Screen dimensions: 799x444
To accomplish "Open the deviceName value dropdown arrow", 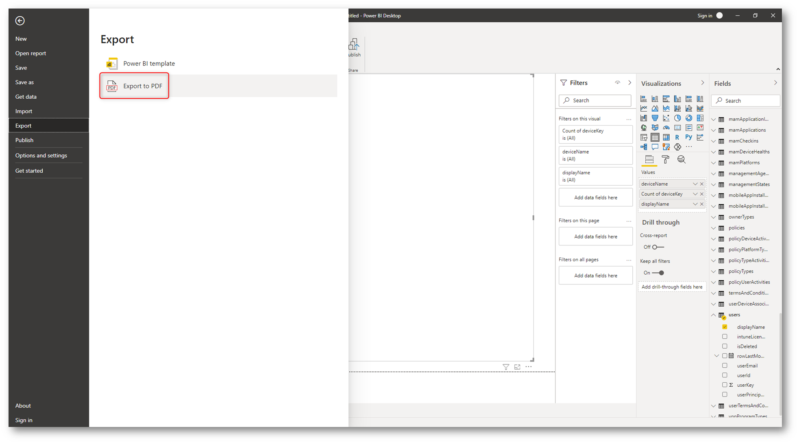I will coord(695,184).
